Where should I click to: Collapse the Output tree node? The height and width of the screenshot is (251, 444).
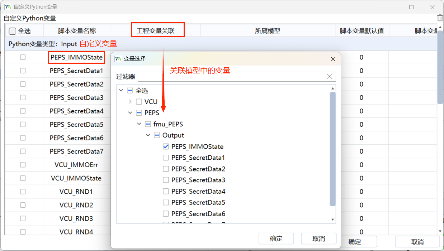[148, 135]
